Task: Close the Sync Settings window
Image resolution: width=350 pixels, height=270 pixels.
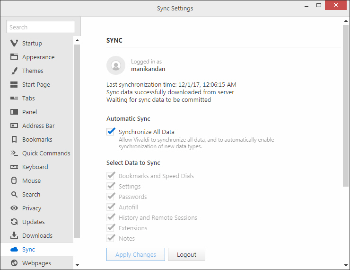Action: point(336,5)
